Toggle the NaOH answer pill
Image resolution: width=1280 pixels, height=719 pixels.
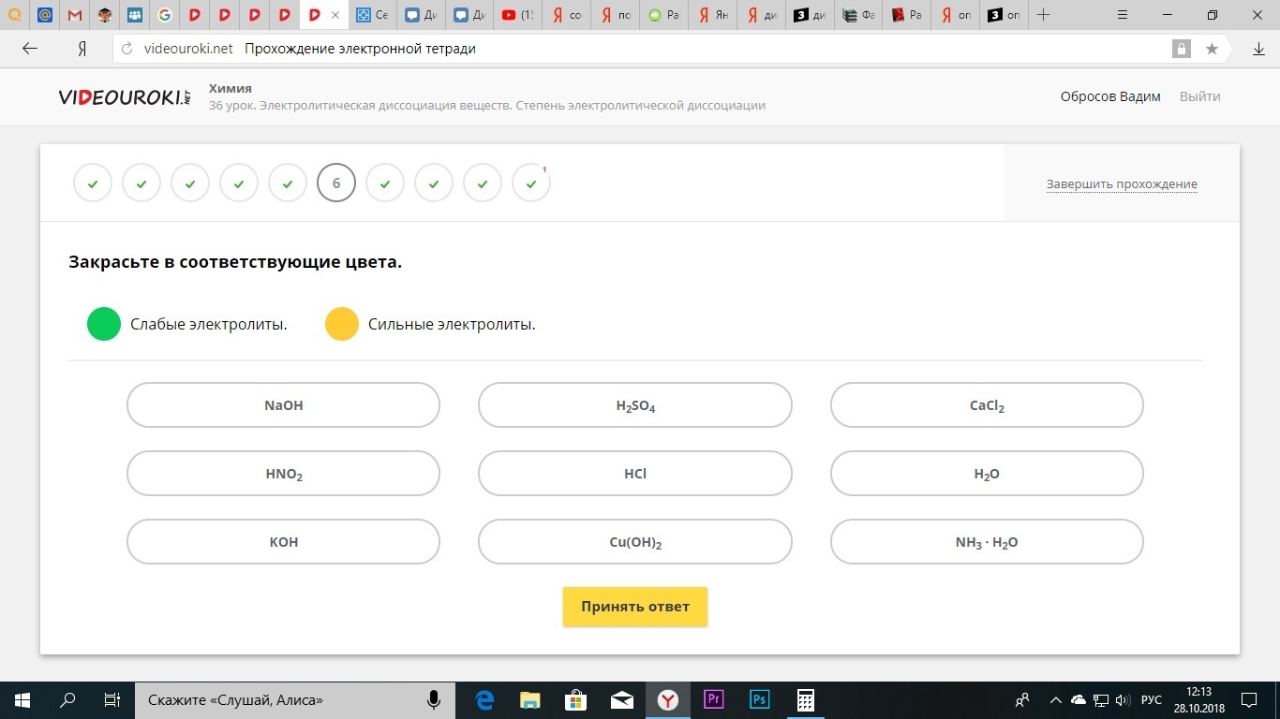click(283, 405)
